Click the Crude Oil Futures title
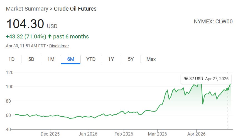The height and width of the screenshot is (140, 243). pyautogui.click(x=75, y=9)
